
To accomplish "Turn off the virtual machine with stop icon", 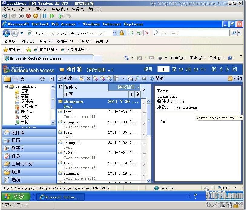I will (21, 16).
